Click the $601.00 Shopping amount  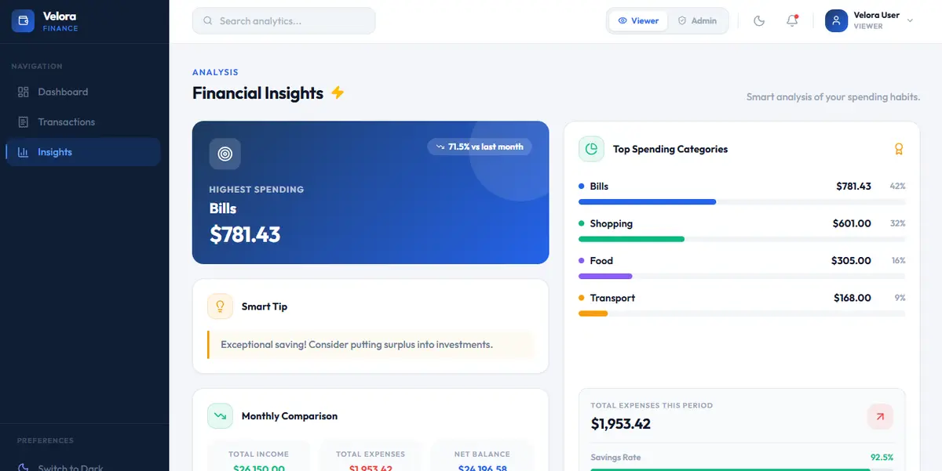(852, 223)
